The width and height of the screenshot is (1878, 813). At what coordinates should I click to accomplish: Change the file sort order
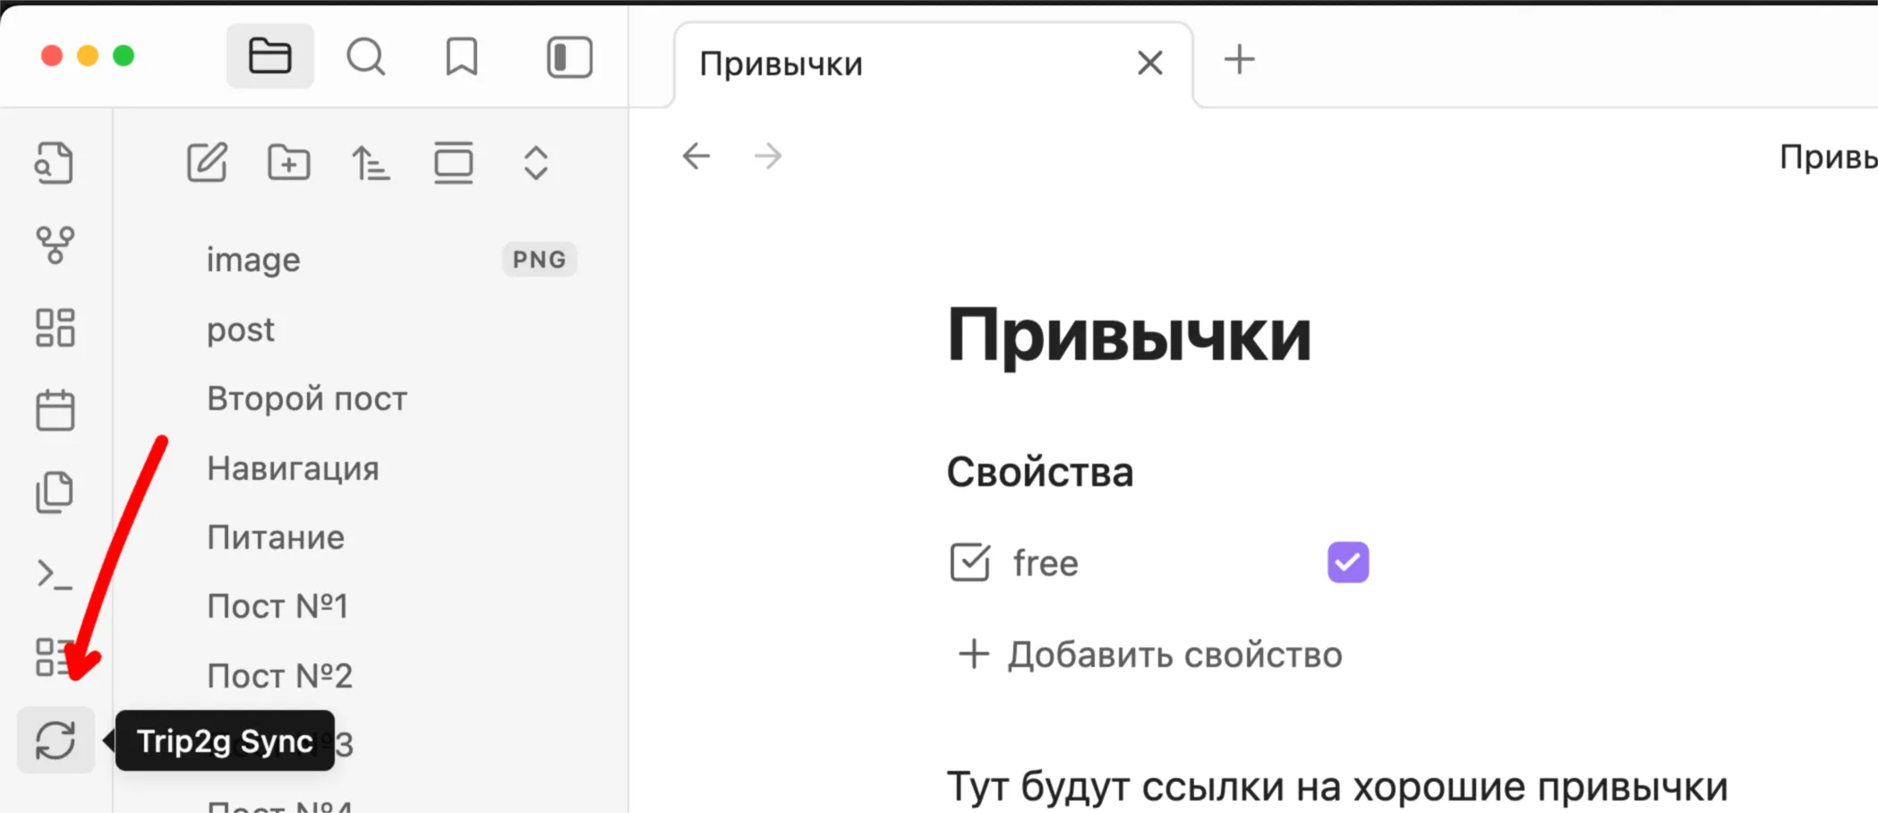pos(371,163)
